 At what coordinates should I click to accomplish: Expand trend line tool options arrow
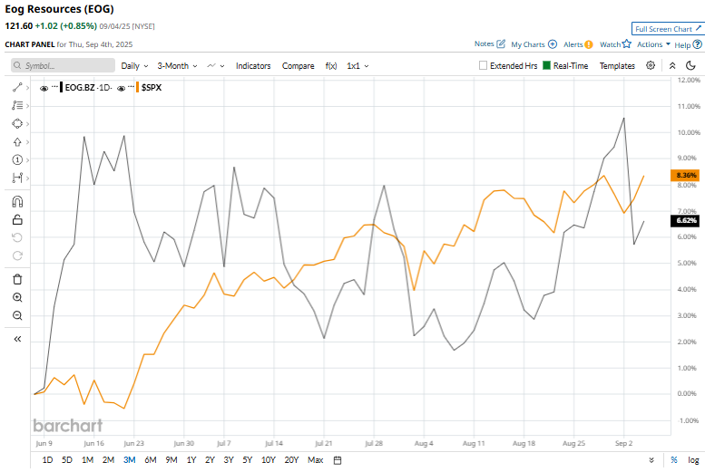click(27, 88)
